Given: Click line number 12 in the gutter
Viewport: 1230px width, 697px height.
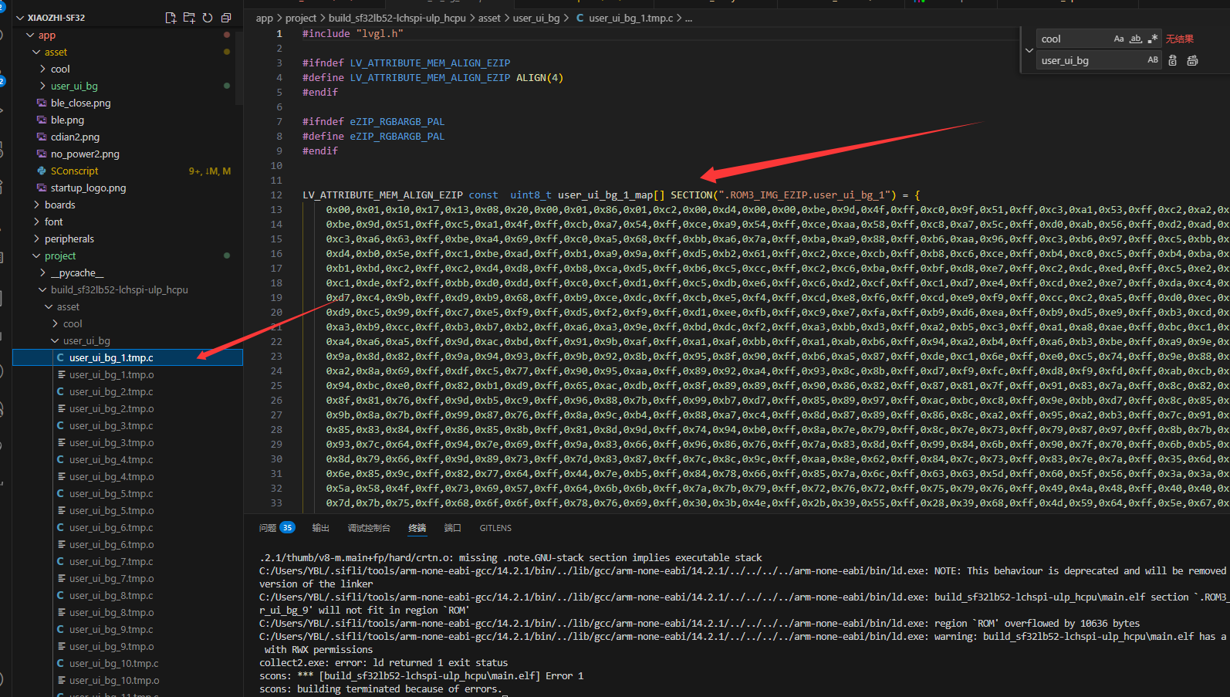Looking at the screenshot, I should (x=276, y=195).
